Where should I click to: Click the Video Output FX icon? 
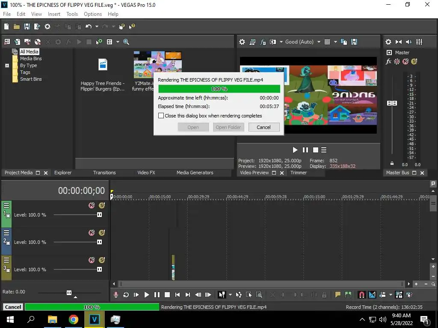[263, 42]
